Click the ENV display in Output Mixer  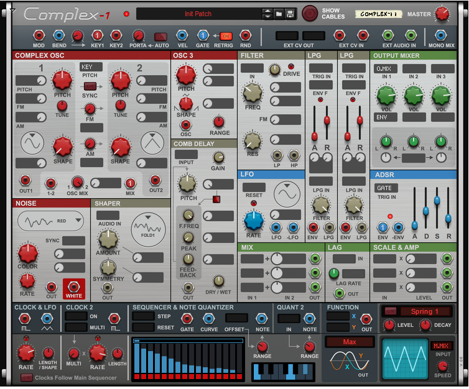click(386, 117)
